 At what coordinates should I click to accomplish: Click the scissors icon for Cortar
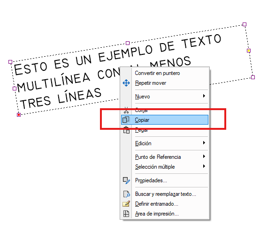[126, 110]
